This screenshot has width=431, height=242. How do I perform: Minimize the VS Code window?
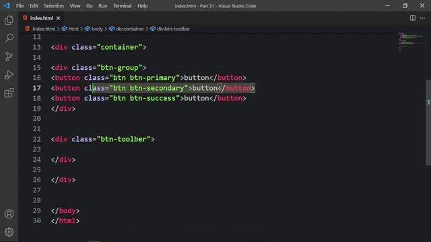pos(388,6)
